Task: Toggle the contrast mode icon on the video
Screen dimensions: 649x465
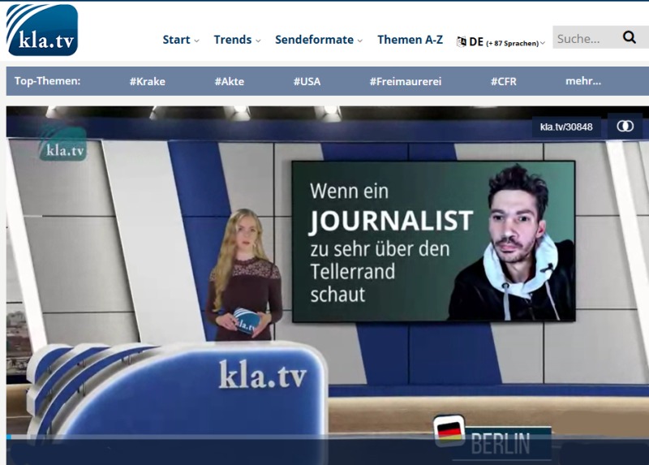Action: coord(625,126)
